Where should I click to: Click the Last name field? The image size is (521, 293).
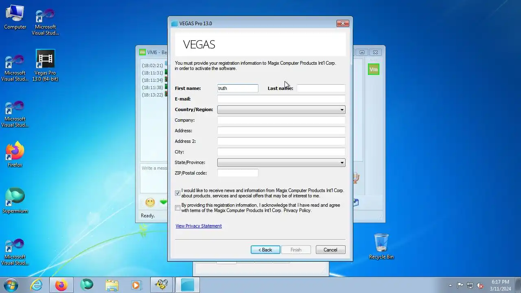(x=321, y=88)
